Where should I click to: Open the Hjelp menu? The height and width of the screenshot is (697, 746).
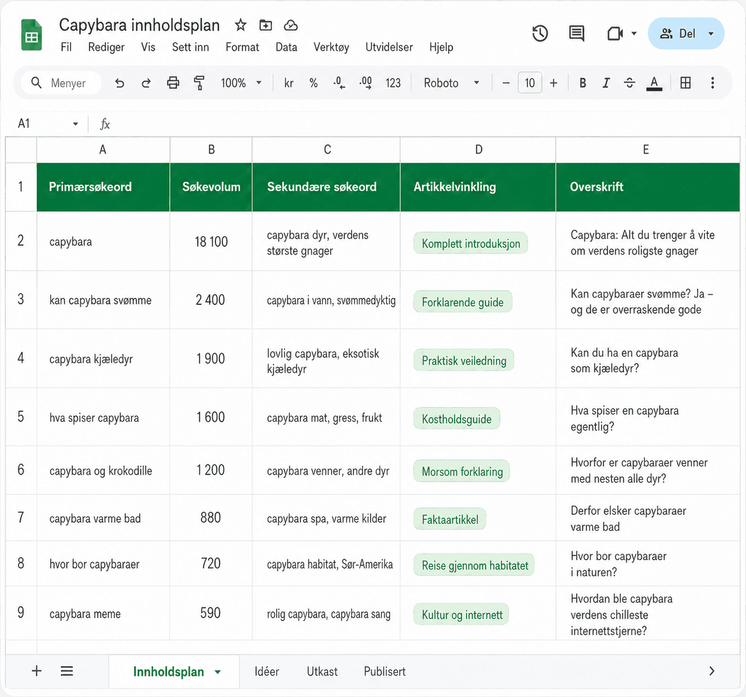[441, 47]
